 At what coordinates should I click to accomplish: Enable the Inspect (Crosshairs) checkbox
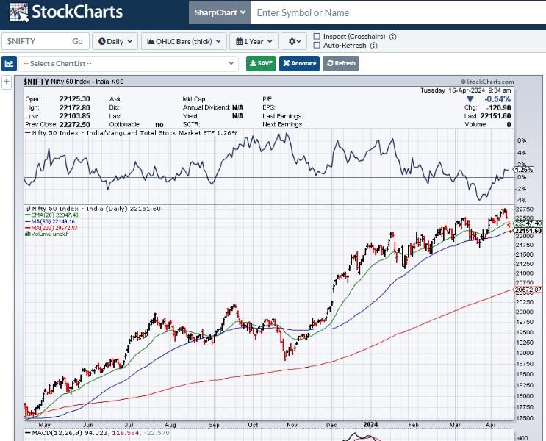pos(317,36)
